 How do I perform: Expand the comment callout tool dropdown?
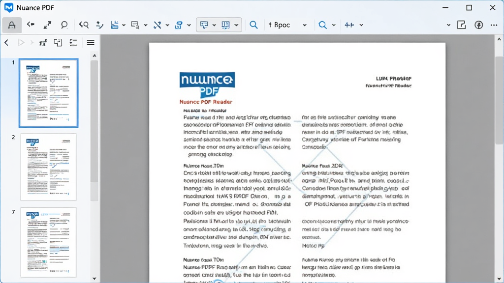tap(214, 25)
